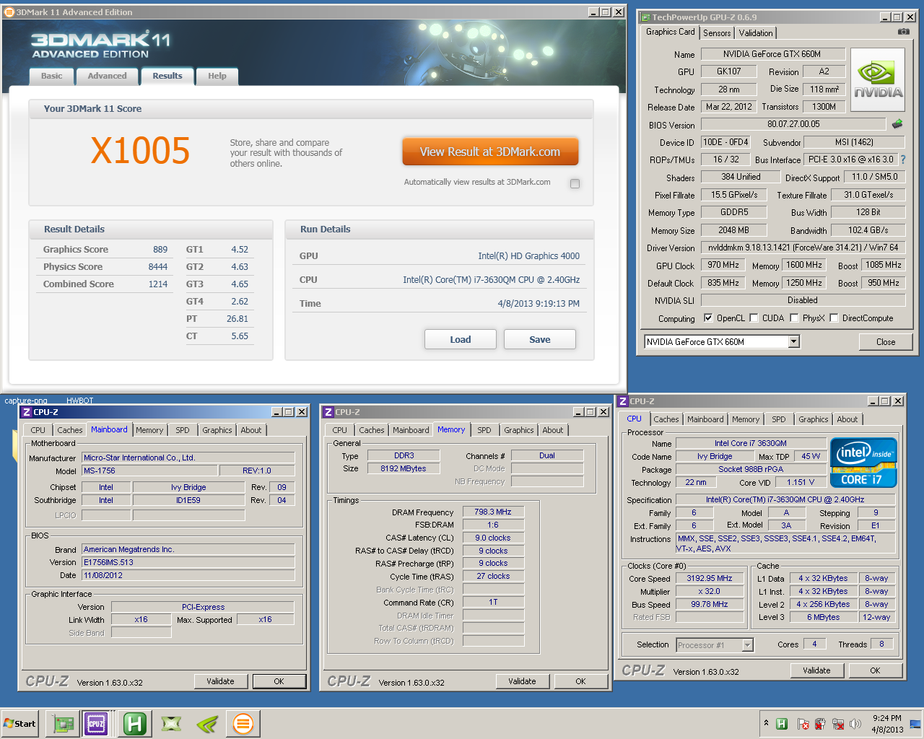Open the Validation tab in GPU-Z
Viewport: 924px width, 739px height.
(x=756, y=33)
